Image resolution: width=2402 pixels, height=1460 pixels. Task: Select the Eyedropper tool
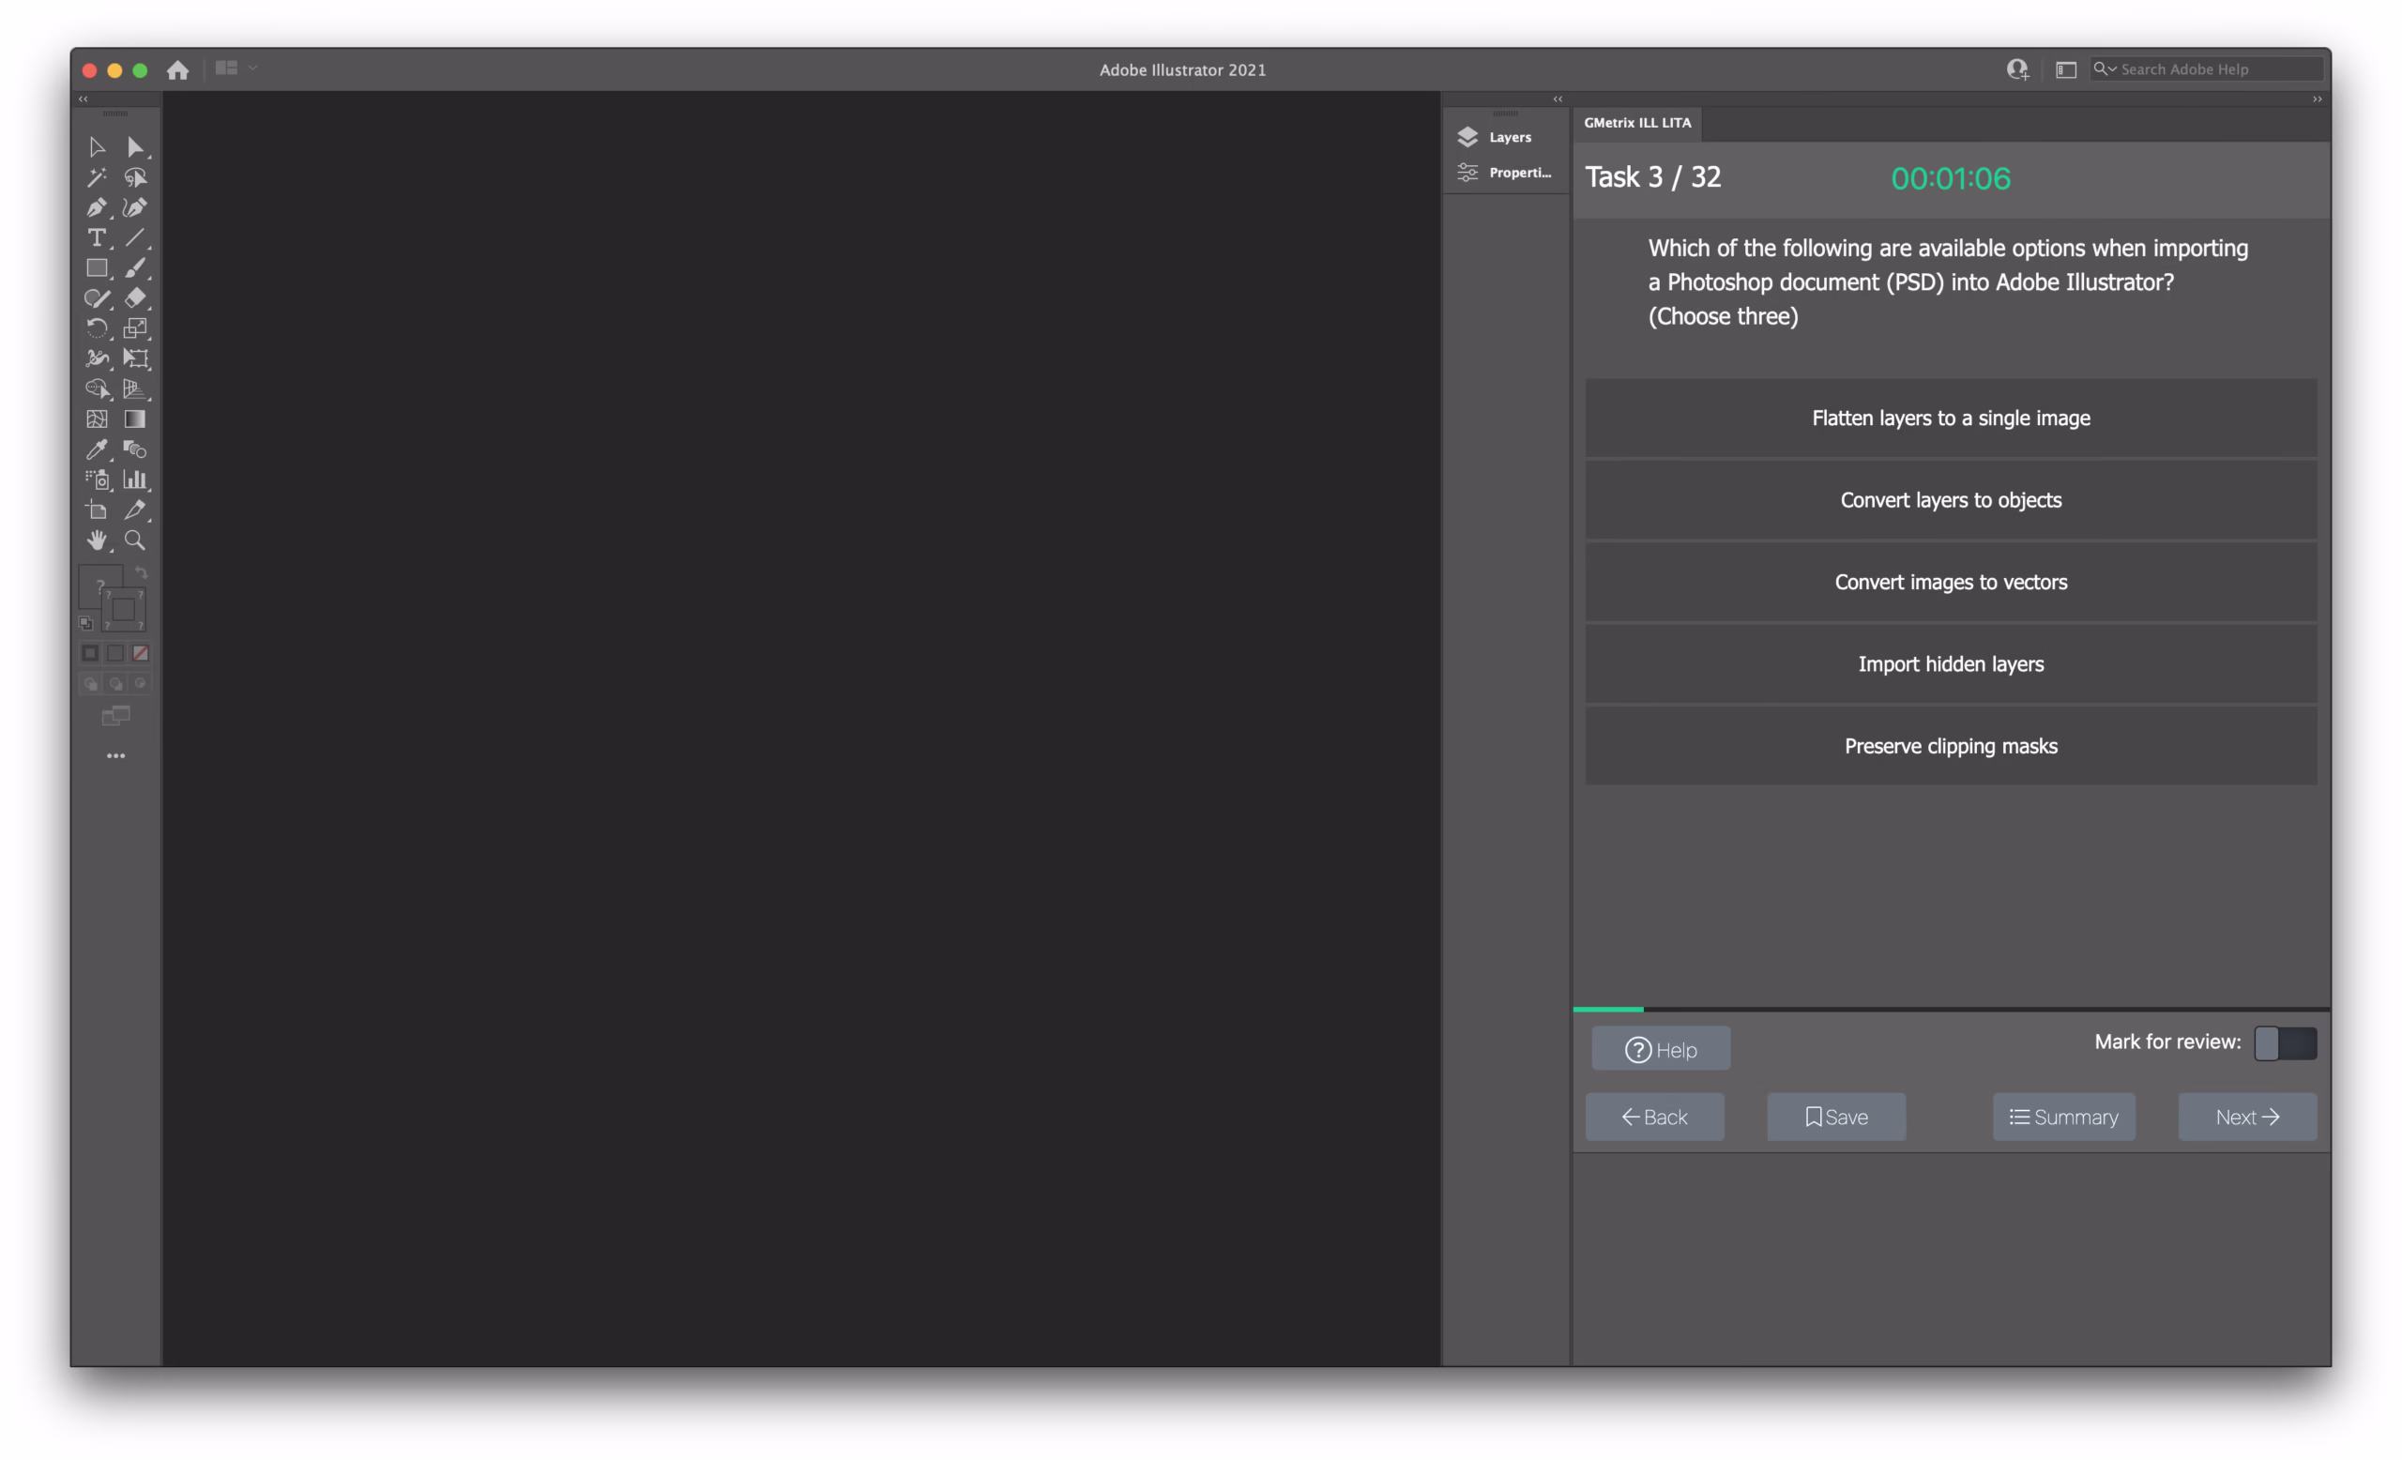pos(96,449)
